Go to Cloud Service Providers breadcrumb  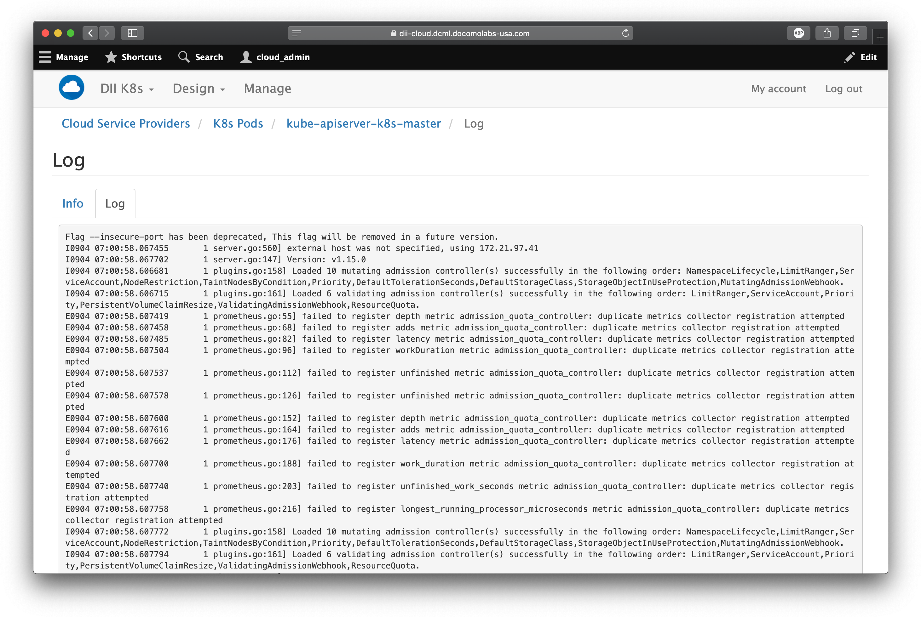click(x=125, y=123)
